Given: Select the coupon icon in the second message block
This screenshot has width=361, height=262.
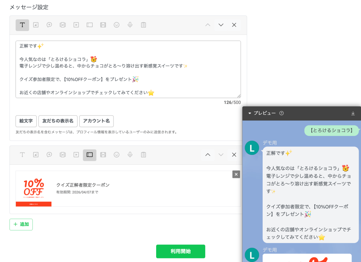Looking at the screenshot, I should pyautogui.click(x=90, y=155).
